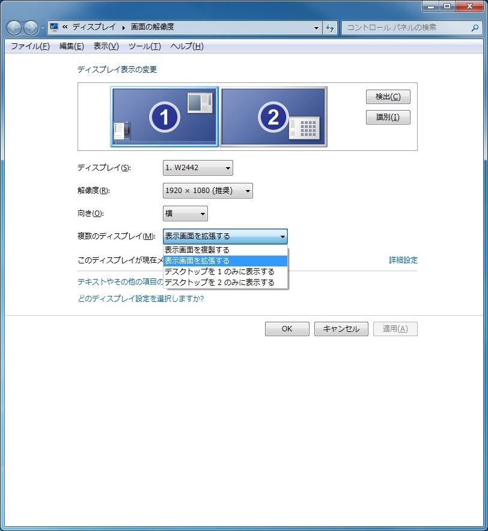Click the OK button
Viewport: 488px width, 531px height.
pos(287,329)
